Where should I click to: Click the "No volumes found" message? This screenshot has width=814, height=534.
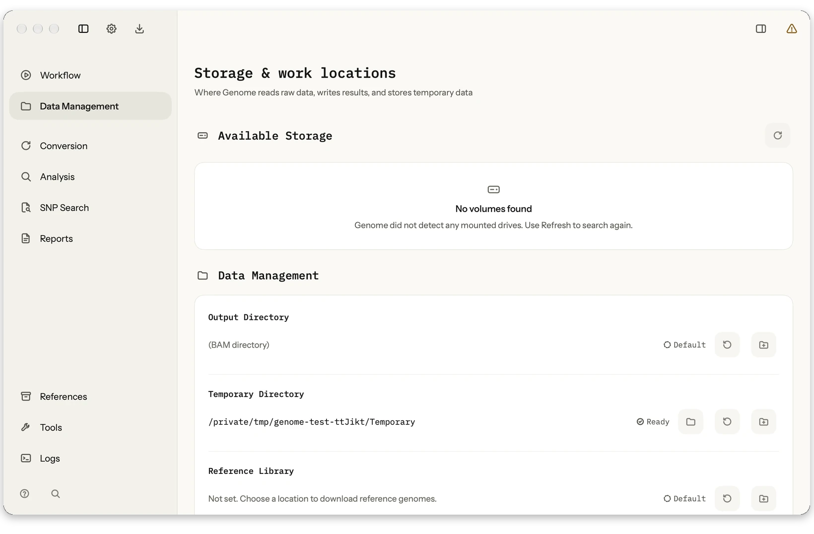[493, 209]
